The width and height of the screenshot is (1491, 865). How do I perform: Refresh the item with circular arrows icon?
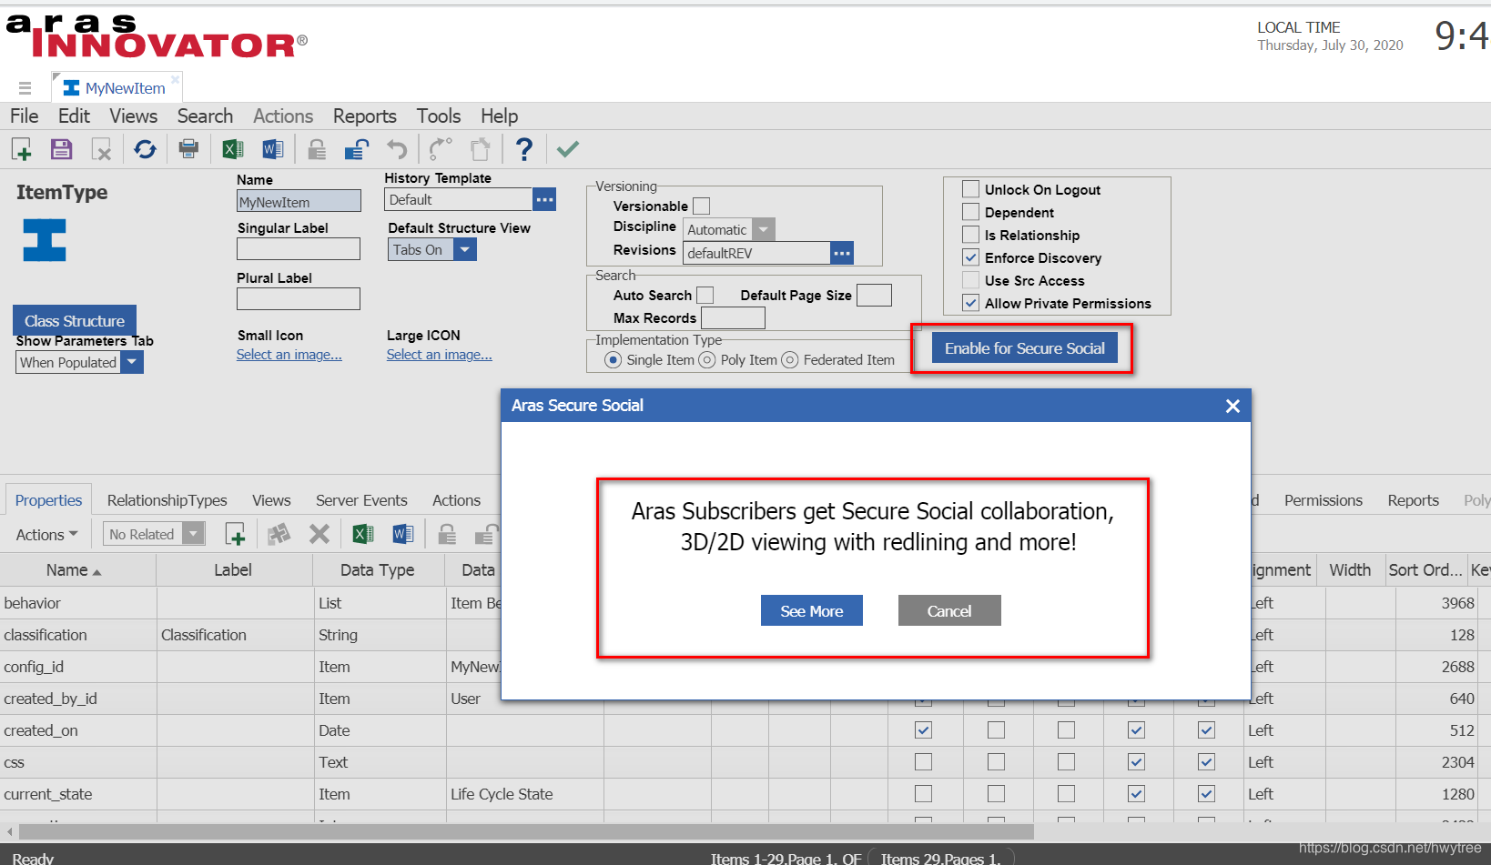click(x=145, y=149)
